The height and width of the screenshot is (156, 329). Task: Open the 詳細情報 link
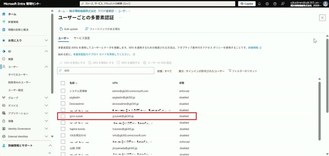point(255,48)
